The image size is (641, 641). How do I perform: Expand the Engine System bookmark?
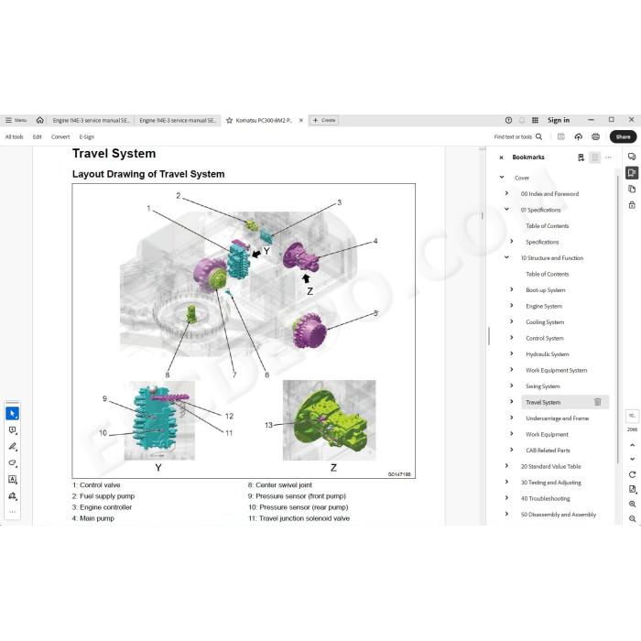click(512, 305)
